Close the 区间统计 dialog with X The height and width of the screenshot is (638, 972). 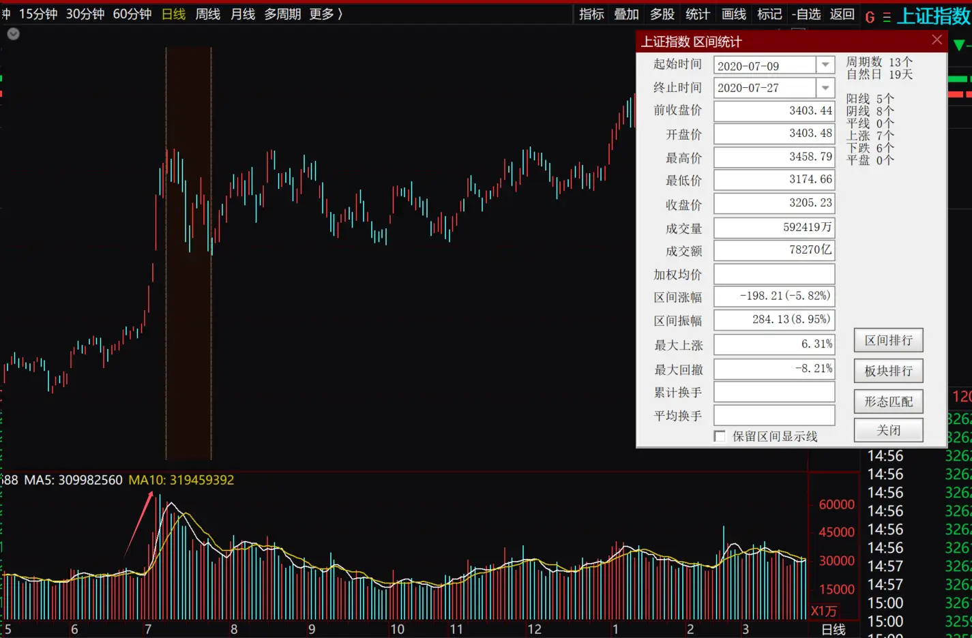click(x=937, y=40)
